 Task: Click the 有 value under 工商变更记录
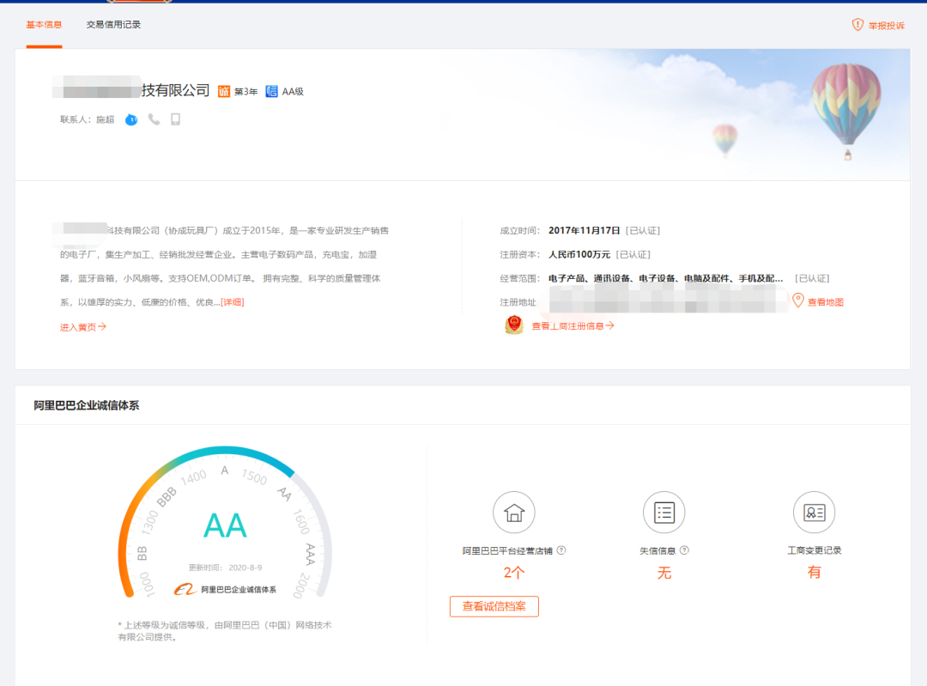[x=814, y=573]
